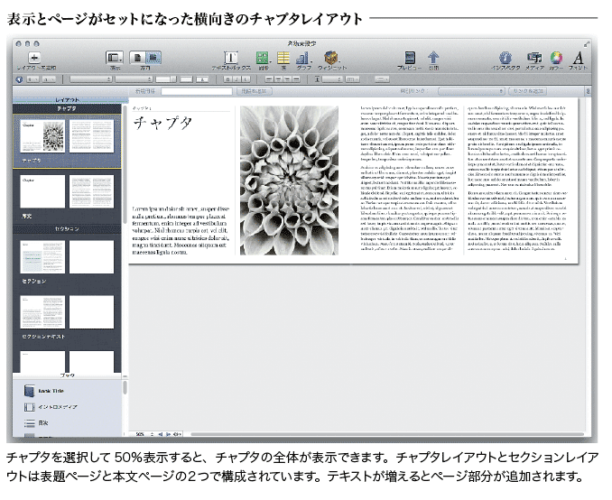Open the line spacing dropdown
Image resolution: width=612 pixels, height=500 pixels.
tap(332, 79)
